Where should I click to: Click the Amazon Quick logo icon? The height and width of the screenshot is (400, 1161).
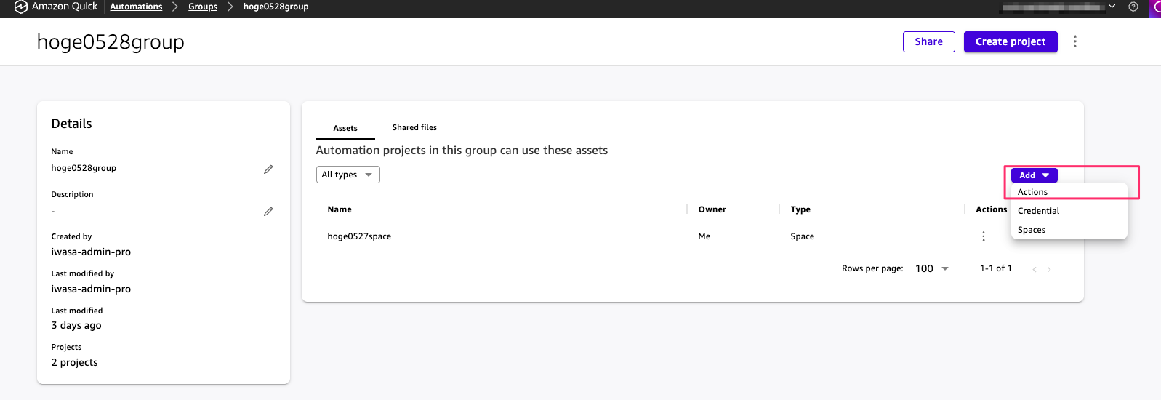coord(20,7)
